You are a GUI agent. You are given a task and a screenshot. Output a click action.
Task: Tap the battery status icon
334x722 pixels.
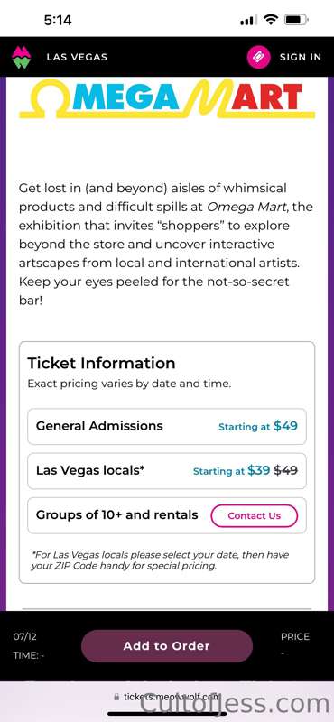pyautogui.click(x=296, y=20)
